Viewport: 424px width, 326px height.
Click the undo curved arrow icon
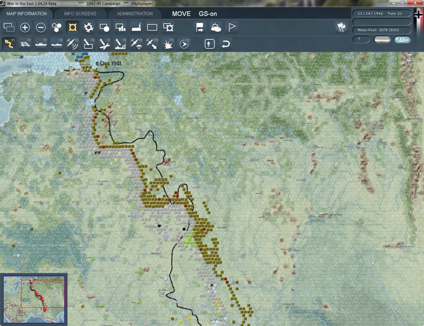[x=226, y=44]
